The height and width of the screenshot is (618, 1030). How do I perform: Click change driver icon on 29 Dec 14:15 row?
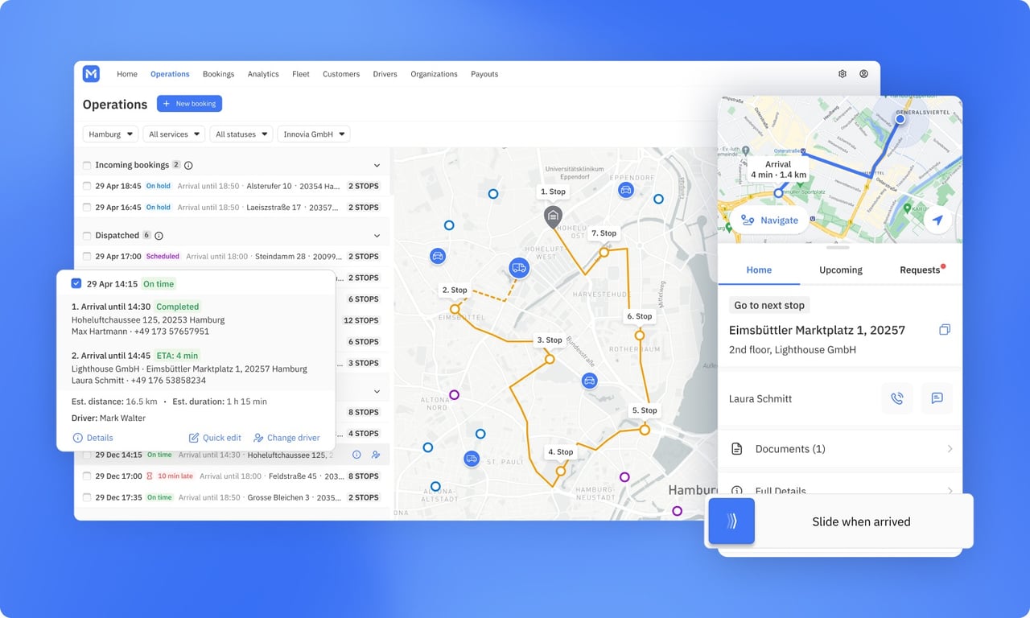point(376,455)
